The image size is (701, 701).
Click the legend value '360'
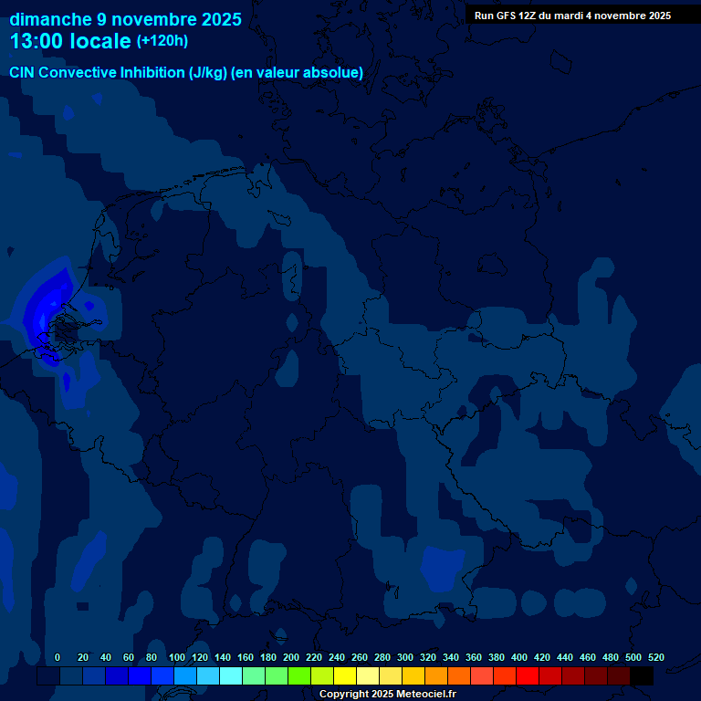[474, 657]
